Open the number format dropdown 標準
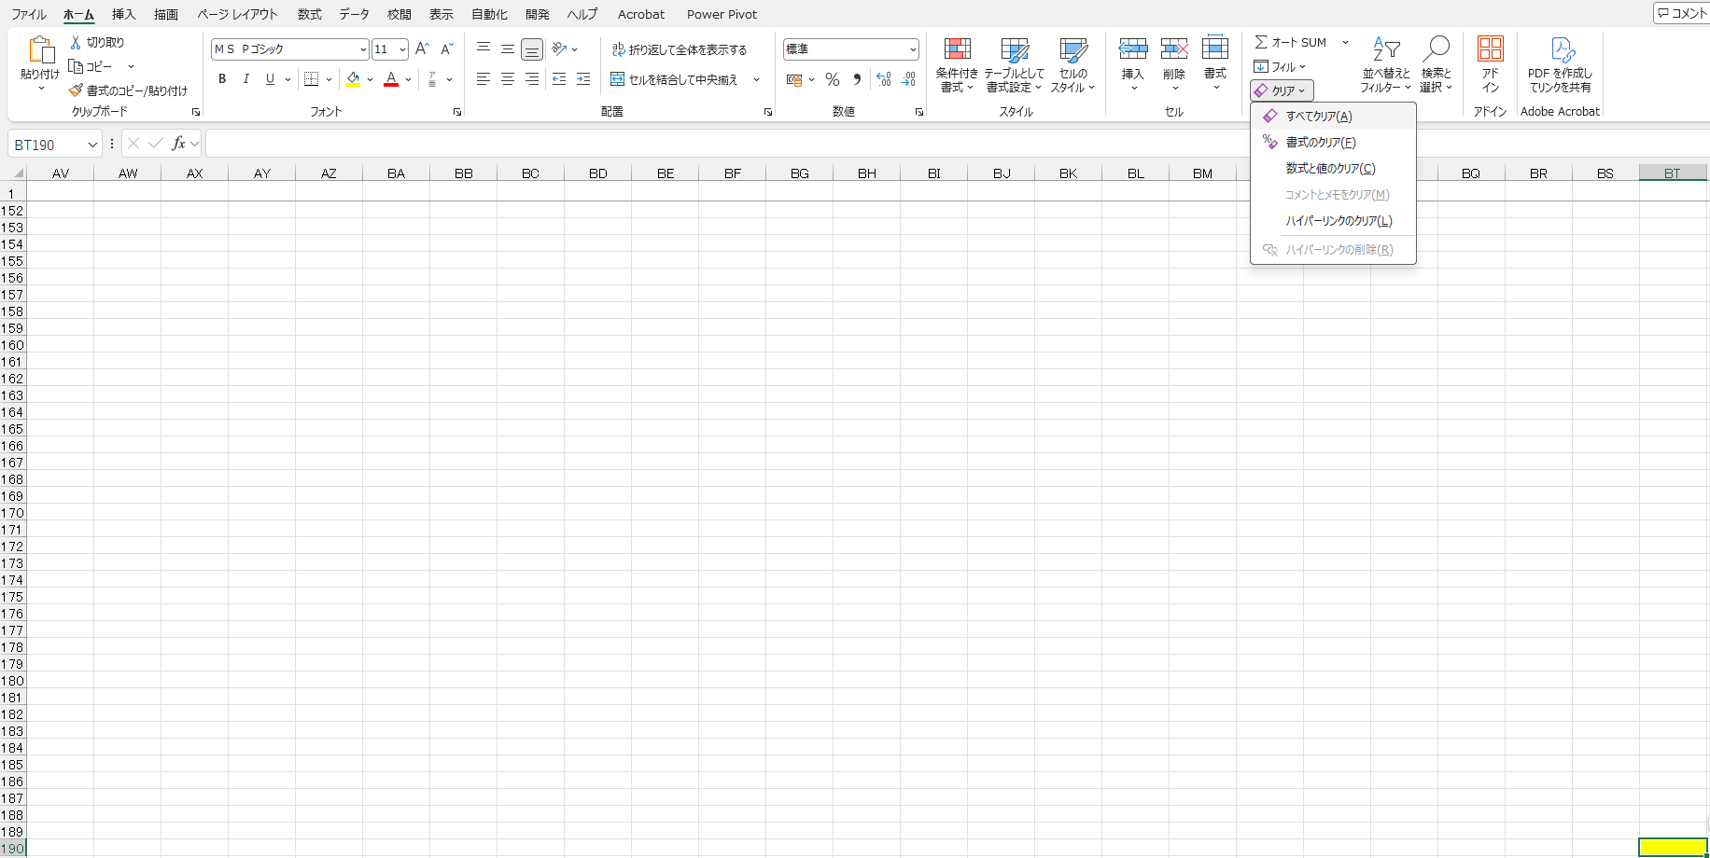The height and width of the screenshot is (858, 1710). 913,49
